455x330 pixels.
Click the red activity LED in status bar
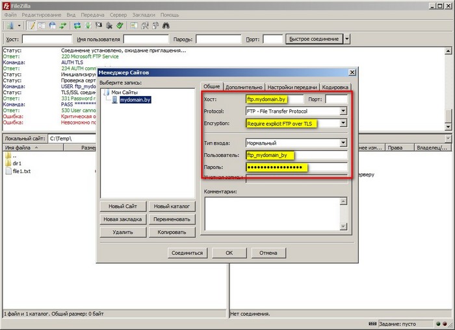445,324
